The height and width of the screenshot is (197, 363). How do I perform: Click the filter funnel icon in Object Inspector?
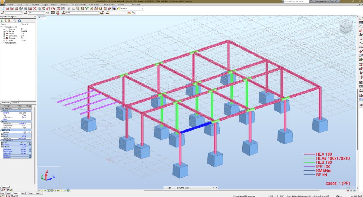pyautogui.click(x=5, y=21)
